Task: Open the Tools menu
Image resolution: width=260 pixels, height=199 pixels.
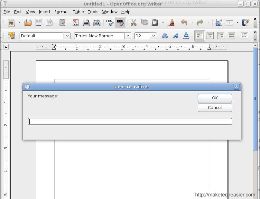Action: [93, 12]
